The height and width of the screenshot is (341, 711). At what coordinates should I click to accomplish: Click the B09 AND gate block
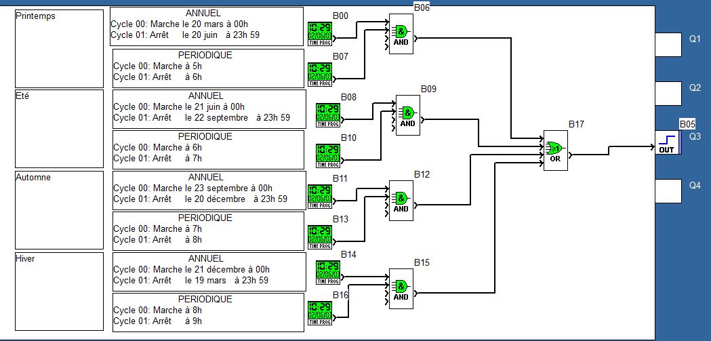point(407,114)
